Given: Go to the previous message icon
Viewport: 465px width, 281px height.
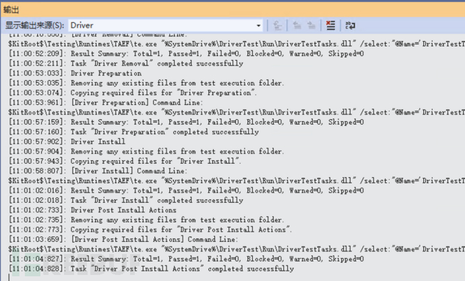Looking at the screenshot, I should point(297,26).
